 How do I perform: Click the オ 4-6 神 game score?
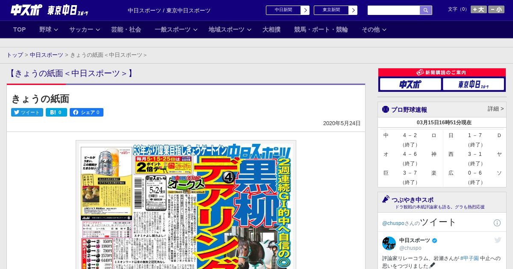pyautogui.click(x=410, y=158)
